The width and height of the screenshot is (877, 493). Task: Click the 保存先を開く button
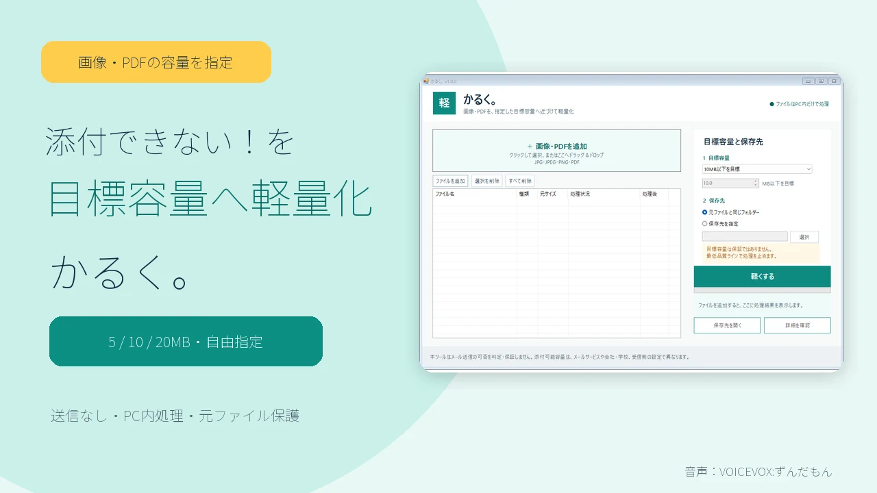point(727,325)
